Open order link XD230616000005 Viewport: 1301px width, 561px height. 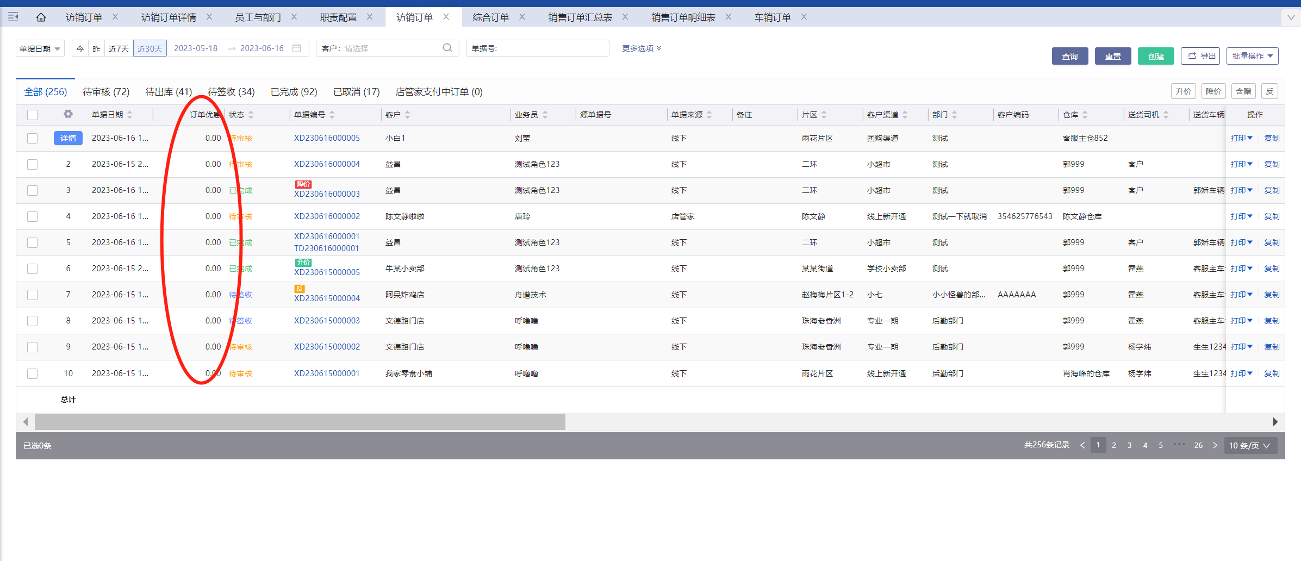pyautogui.click(x=327, y=138)
